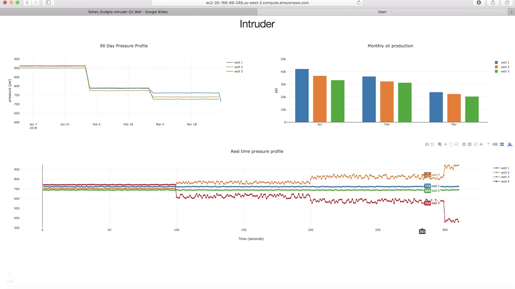515x289 pixels.
Task: Hide well 2 in Monthly oil production legend
Action: (502, 67)
